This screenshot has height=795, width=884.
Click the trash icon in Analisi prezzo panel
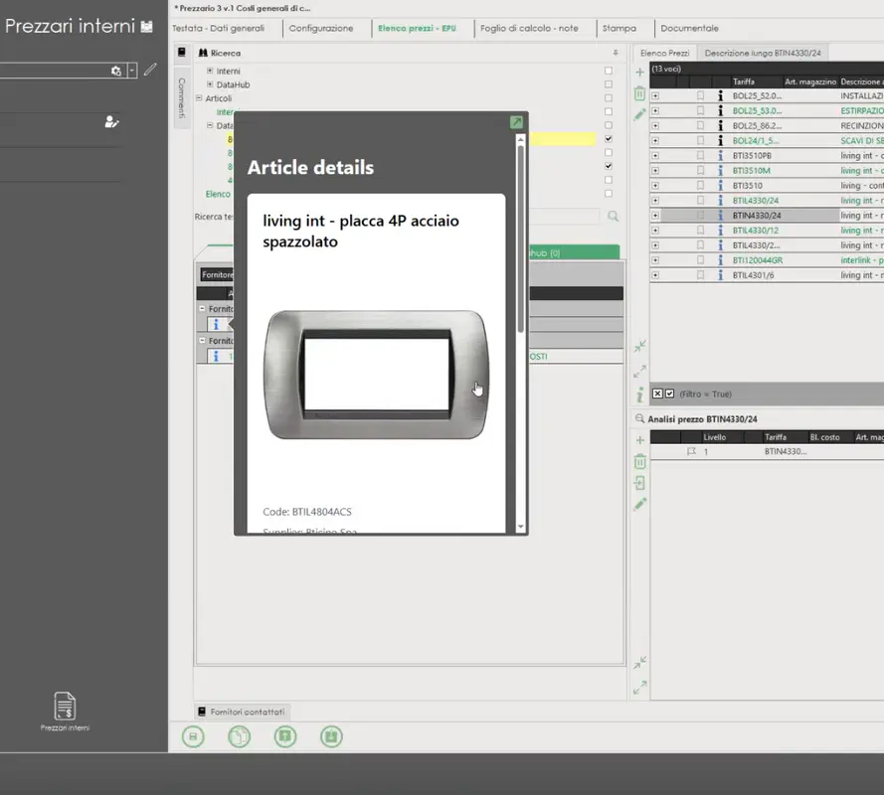639,461
